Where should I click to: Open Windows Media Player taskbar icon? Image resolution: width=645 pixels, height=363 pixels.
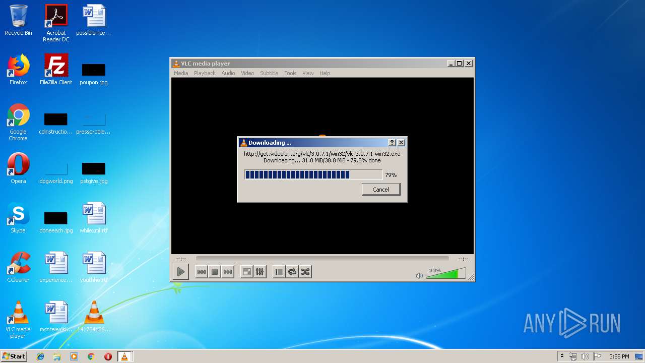coord(74,356)
